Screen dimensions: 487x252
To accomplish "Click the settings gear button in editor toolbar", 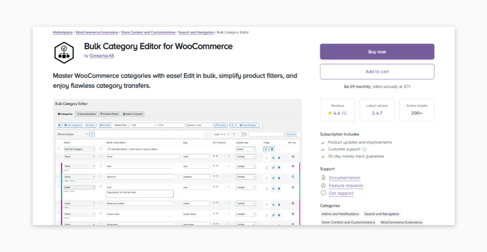I will click(59, 125).
